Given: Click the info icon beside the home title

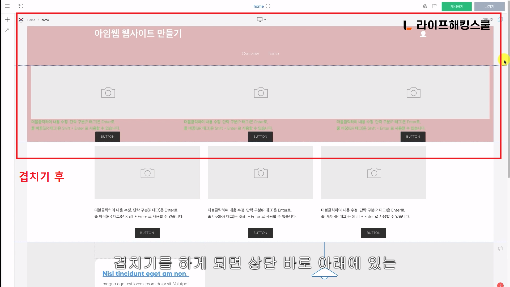Looking at the screenshot, I should pyautogui.click(x=268, y=6).
